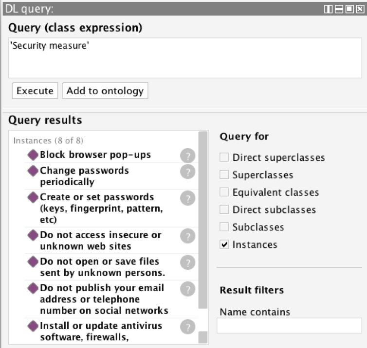Image resolution: width=367 pixels, height=348 pixels.
Task: Enable the Subclasses checkbox
Action: click(224, 227)
